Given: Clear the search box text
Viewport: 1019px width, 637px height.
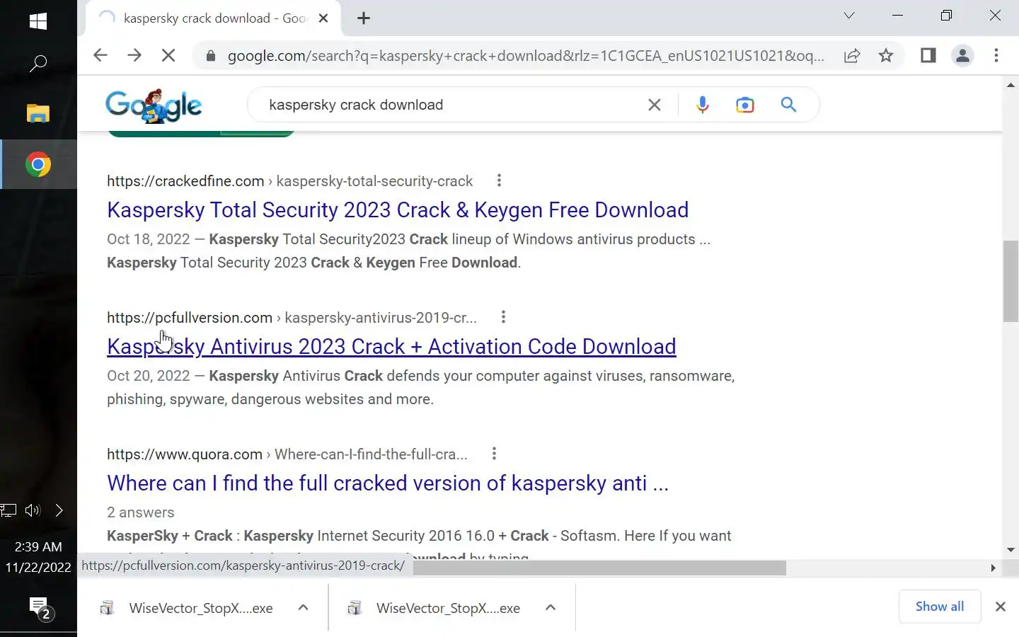Looking at the screenshot, I should (655, 105).
